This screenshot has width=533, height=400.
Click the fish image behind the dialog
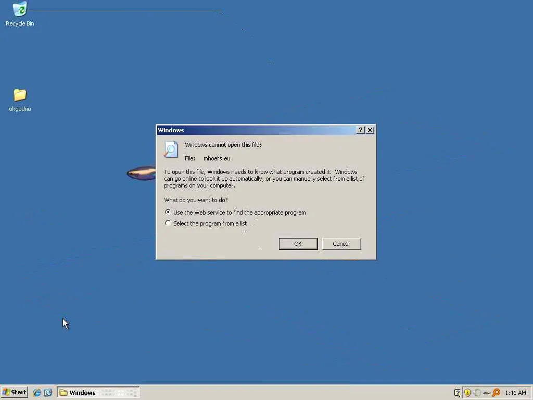click(141, 173)
